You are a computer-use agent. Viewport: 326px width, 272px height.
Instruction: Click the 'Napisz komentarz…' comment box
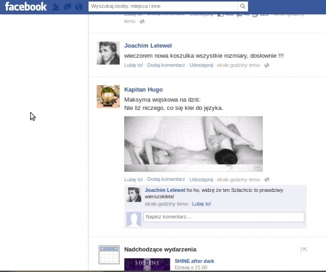[x=224, y=217]
